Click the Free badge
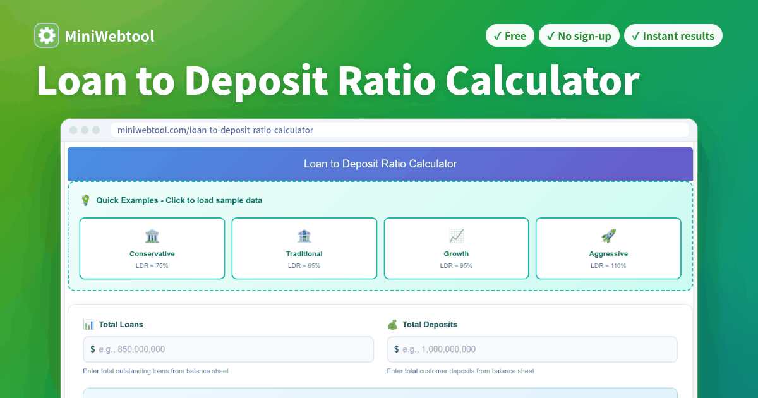Viewport: 758px width, 398px height. [510, 36]
